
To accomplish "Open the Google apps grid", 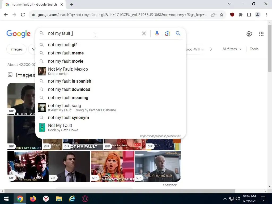I will 261,34.
